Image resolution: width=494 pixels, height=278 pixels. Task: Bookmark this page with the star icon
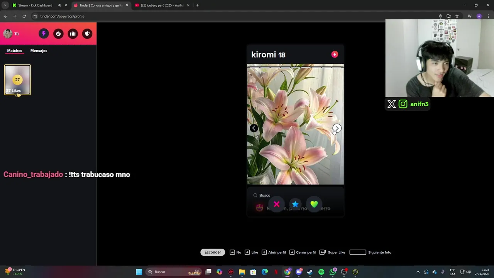tap(457, 16)
